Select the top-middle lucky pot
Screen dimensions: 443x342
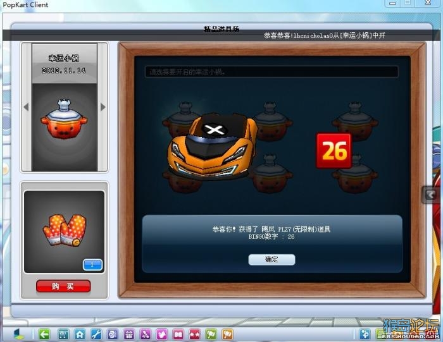[271, 121]
